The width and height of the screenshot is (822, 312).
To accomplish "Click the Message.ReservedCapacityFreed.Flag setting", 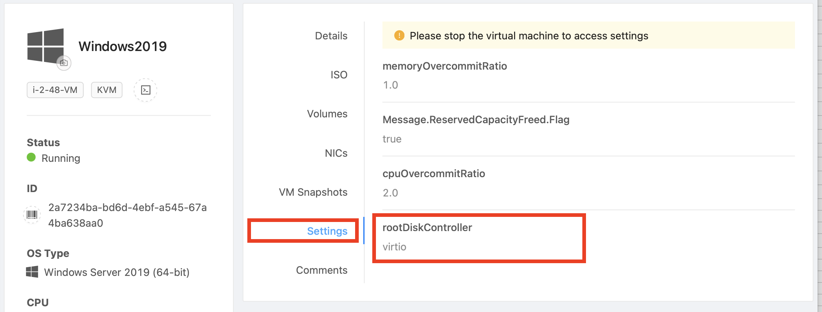I will tap(476, 120).
